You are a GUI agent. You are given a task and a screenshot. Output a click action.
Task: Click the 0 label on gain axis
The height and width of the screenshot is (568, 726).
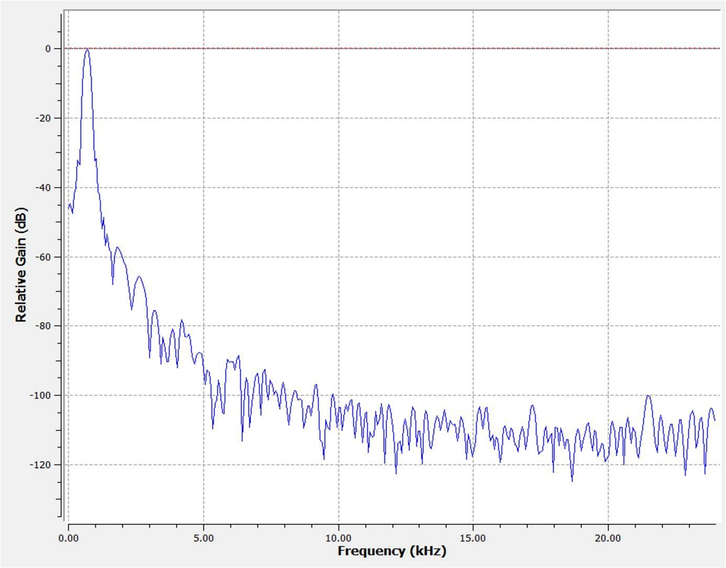coord(48,49)
